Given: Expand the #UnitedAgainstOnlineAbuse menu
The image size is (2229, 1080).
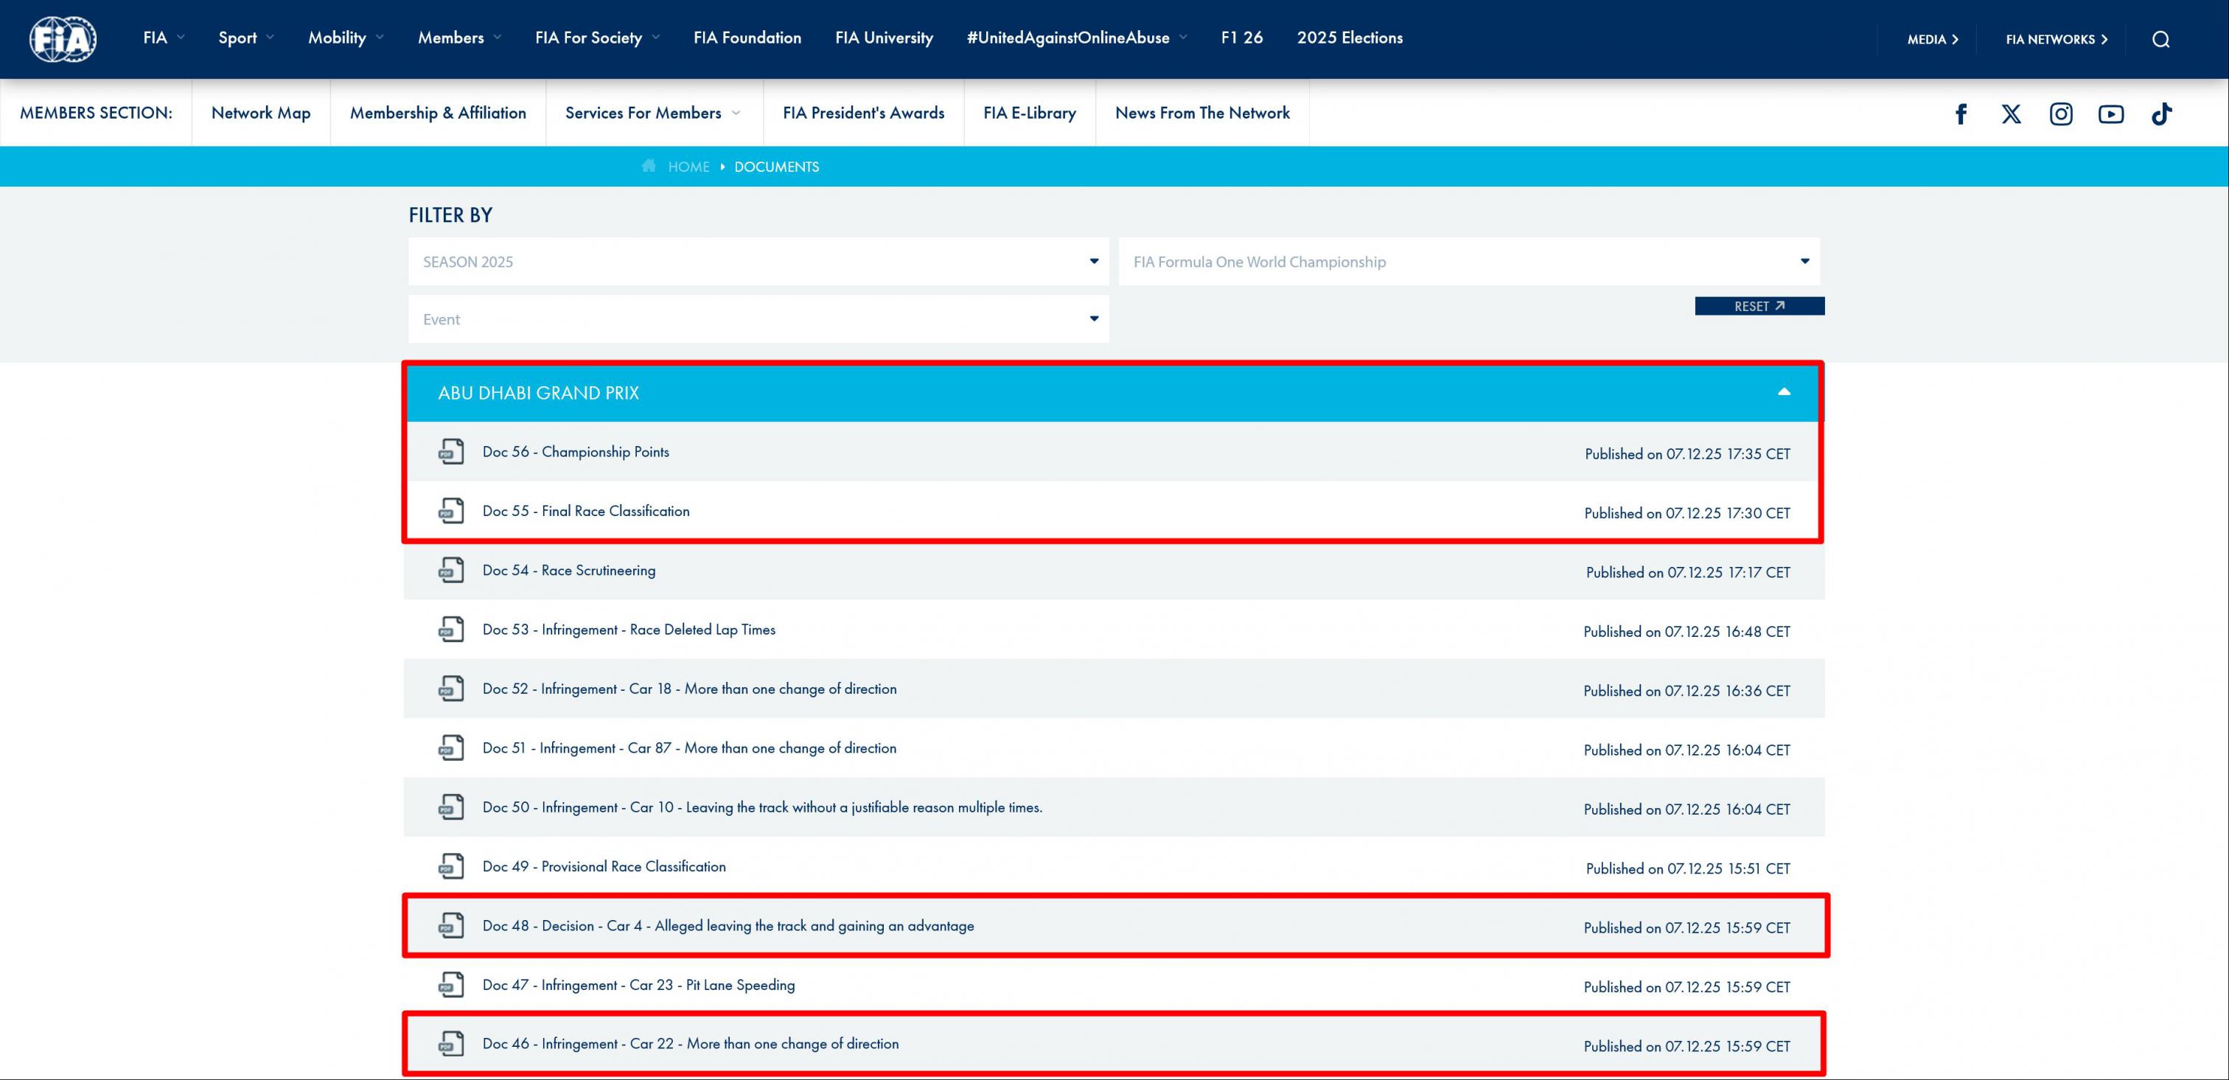Looking at the screenshot, I should [1076, 37].
